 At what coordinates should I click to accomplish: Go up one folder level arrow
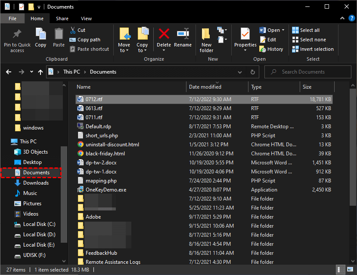click(40, 72)
